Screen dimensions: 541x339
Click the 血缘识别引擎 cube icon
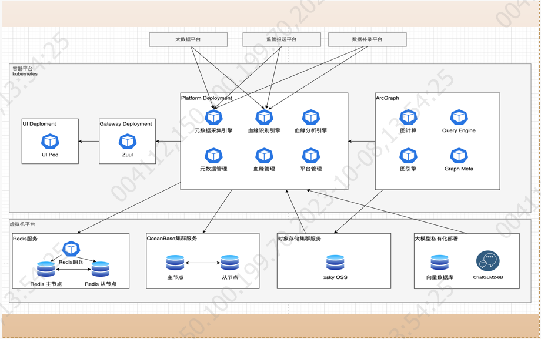pyautogui.click(x=264, y=118)
